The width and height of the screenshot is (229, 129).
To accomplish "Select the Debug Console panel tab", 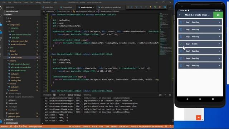I will click(74, 95).
